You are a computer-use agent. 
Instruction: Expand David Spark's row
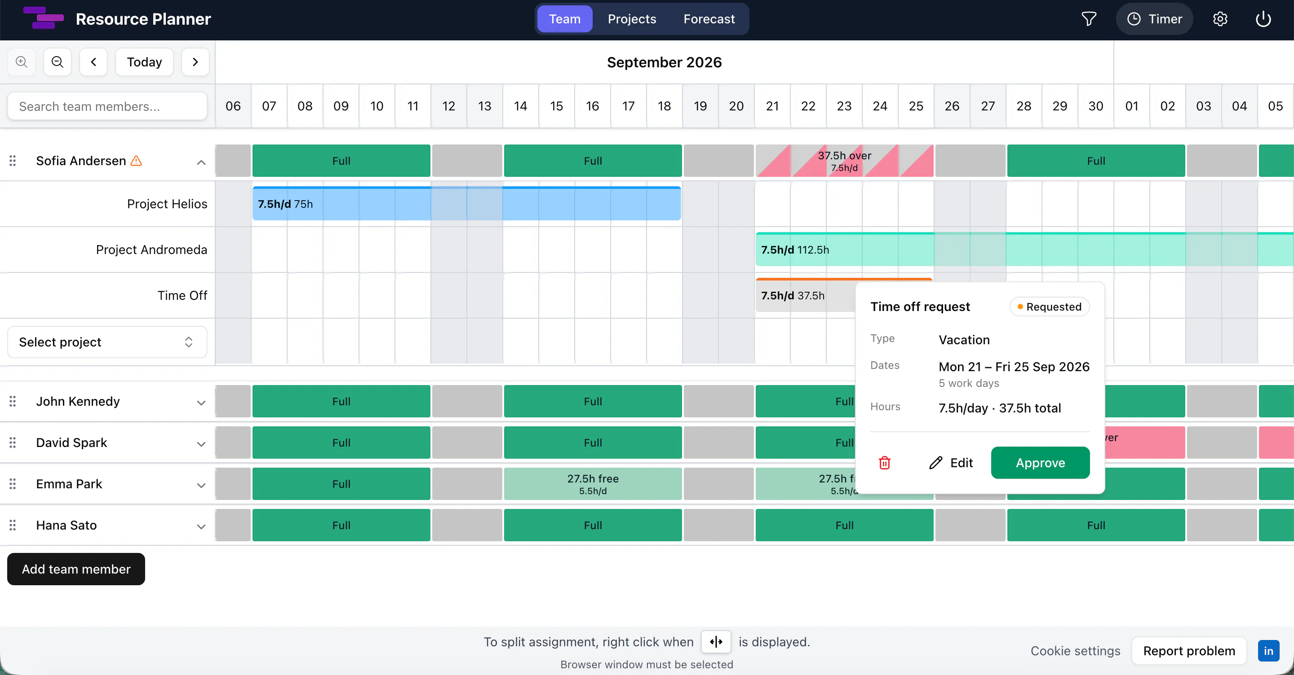click(x=201, y=444)
